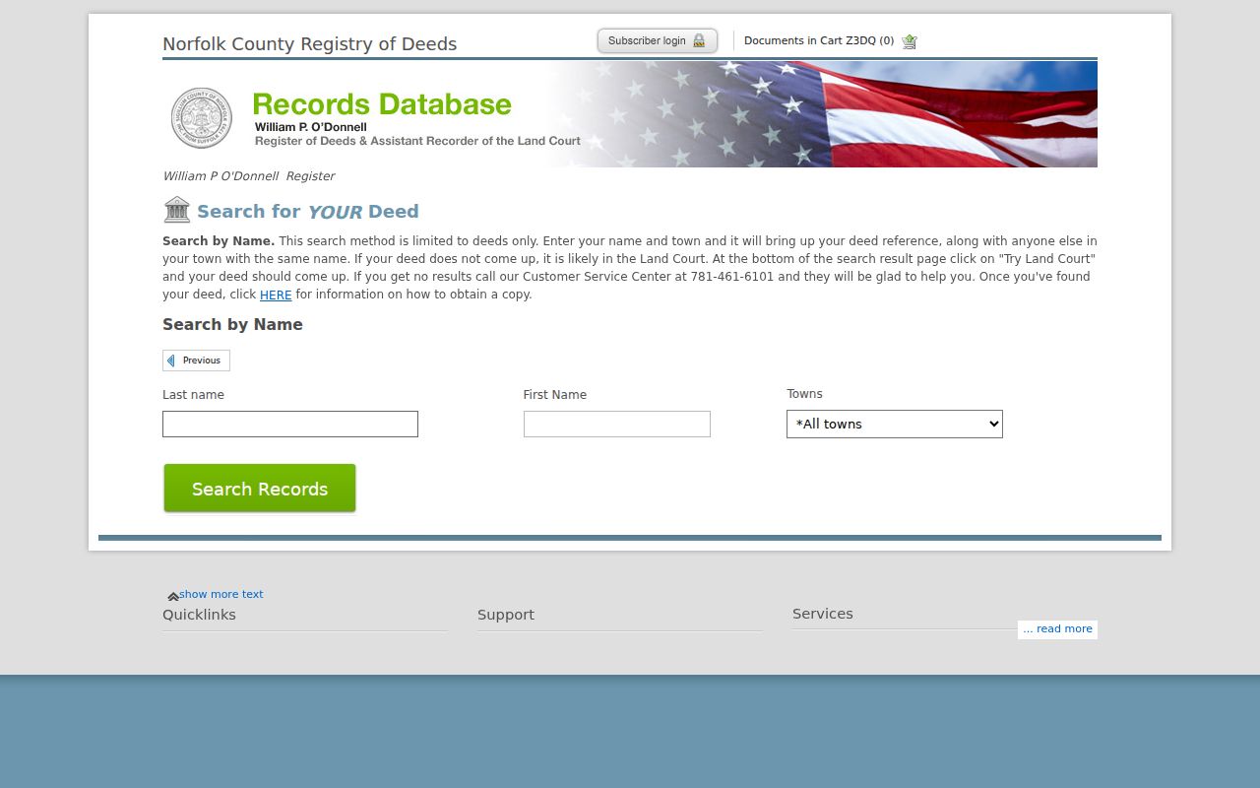Click the green Search Records button
This screenshot has height=788, width=1260.
(260, 489)
